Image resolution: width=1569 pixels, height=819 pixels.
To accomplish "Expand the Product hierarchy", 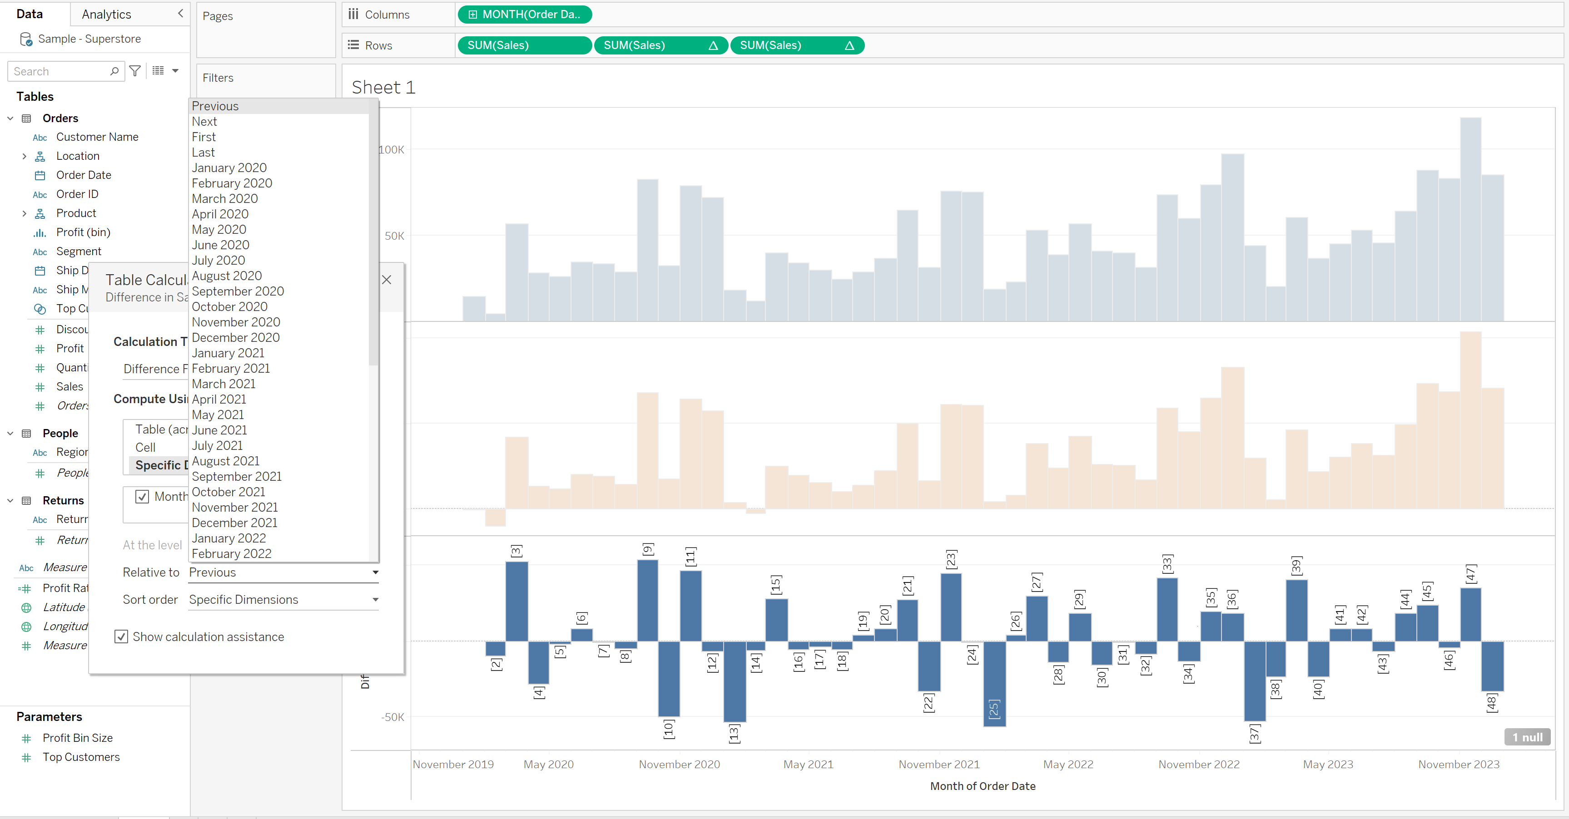I will pyautogui.click(x=25, y=213).
